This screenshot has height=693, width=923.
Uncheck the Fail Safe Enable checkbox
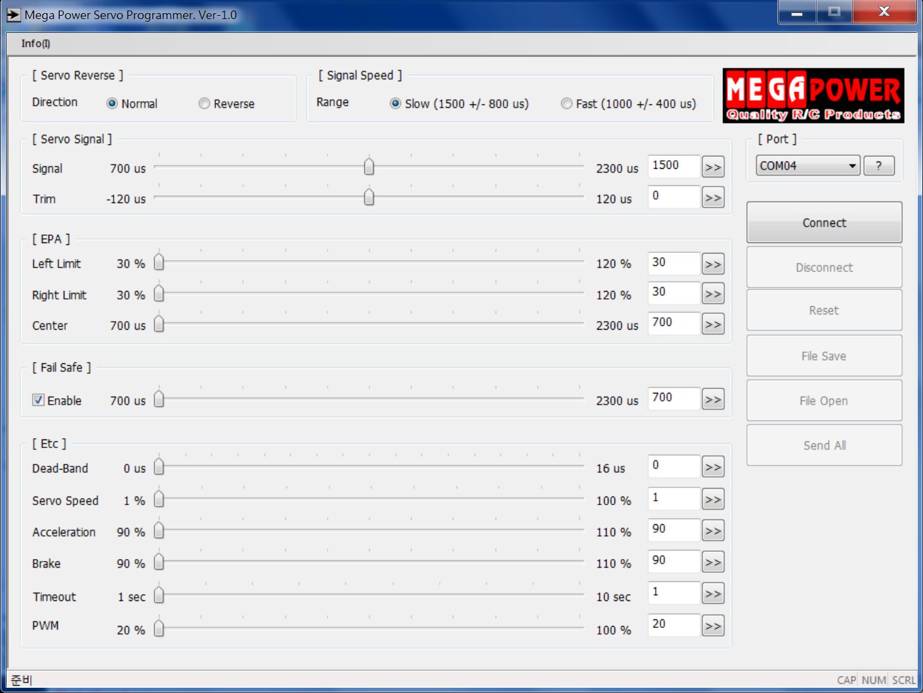pos(39,400)
